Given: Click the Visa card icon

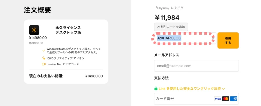Looking at the screenshot, I should tap(218, 99).
